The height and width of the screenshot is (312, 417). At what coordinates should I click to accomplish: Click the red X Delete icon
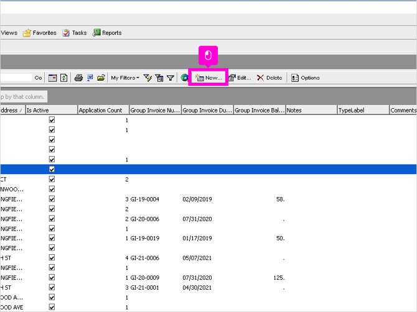260,78
